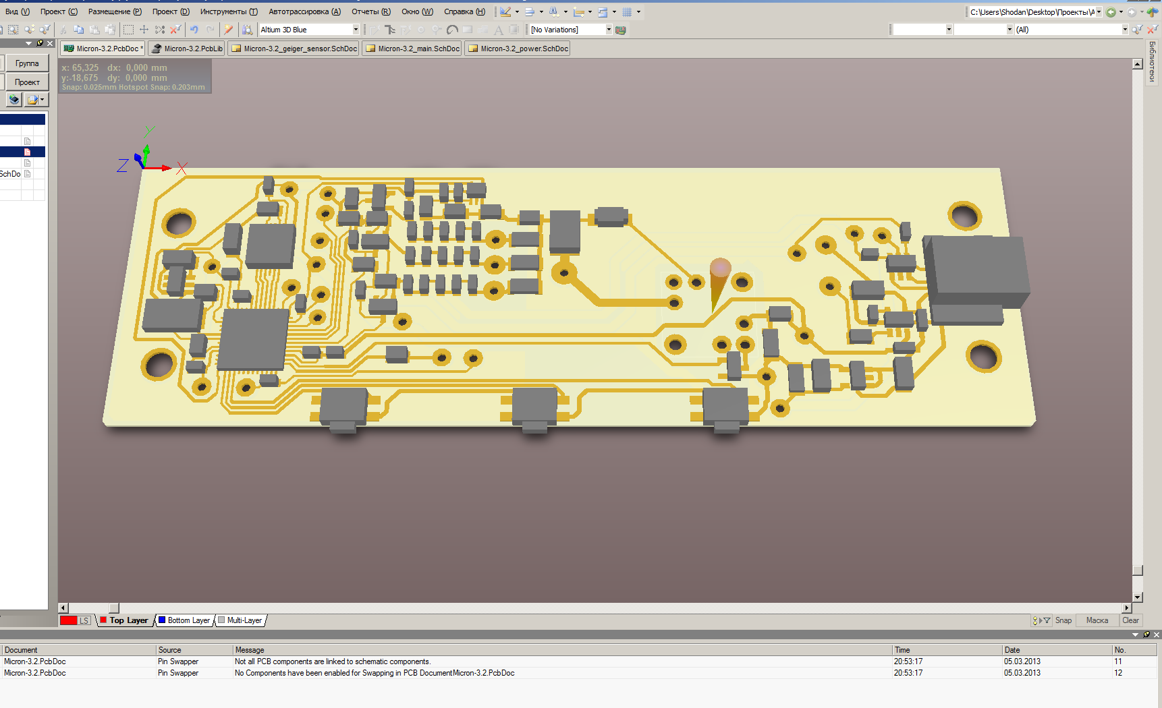Click the Select Inside Area dashed rectangle icon
The width and height of the screenshot is (1162, 708).
128,30
